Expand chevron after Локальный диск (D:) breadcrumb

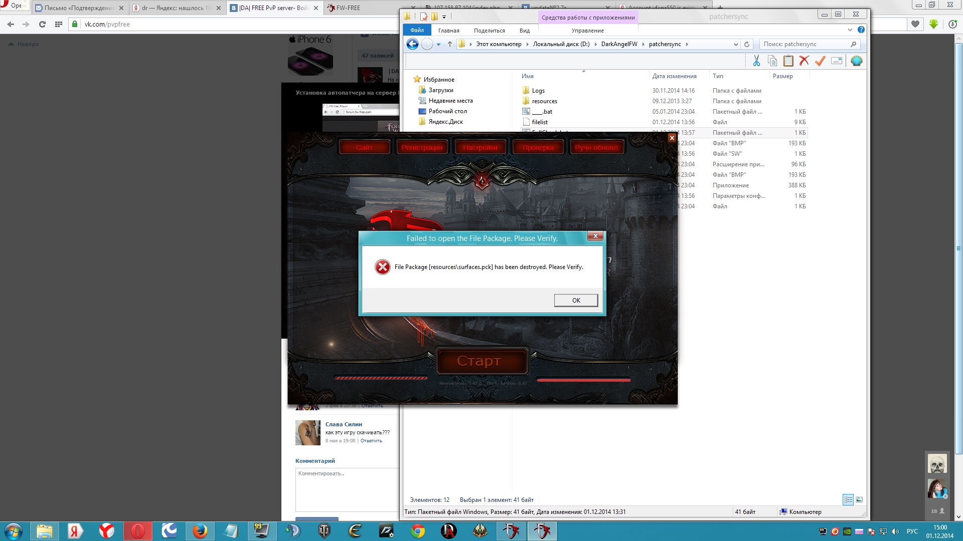click(x=595, y=44)
